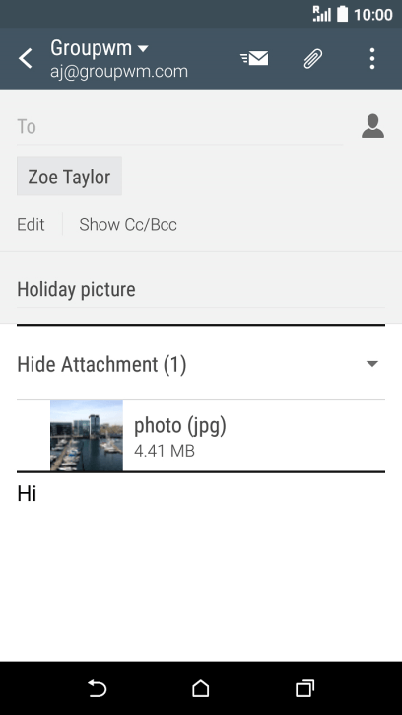Send the email with envelope icon
Viewport: 402px width, 715px height.
pyautogui.click(x=254, y=58)
